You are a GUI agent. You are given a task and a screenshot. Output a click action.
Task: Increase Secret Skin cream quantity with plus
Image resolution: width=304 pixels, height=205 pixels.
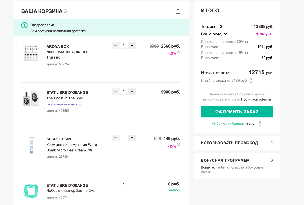coord(132,138)
